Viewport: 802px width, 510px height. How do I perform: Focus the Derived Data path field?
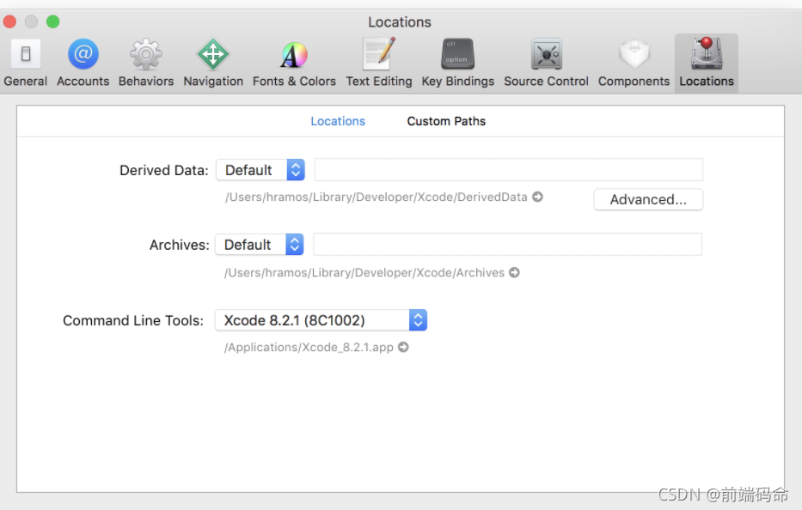[508, 170]
